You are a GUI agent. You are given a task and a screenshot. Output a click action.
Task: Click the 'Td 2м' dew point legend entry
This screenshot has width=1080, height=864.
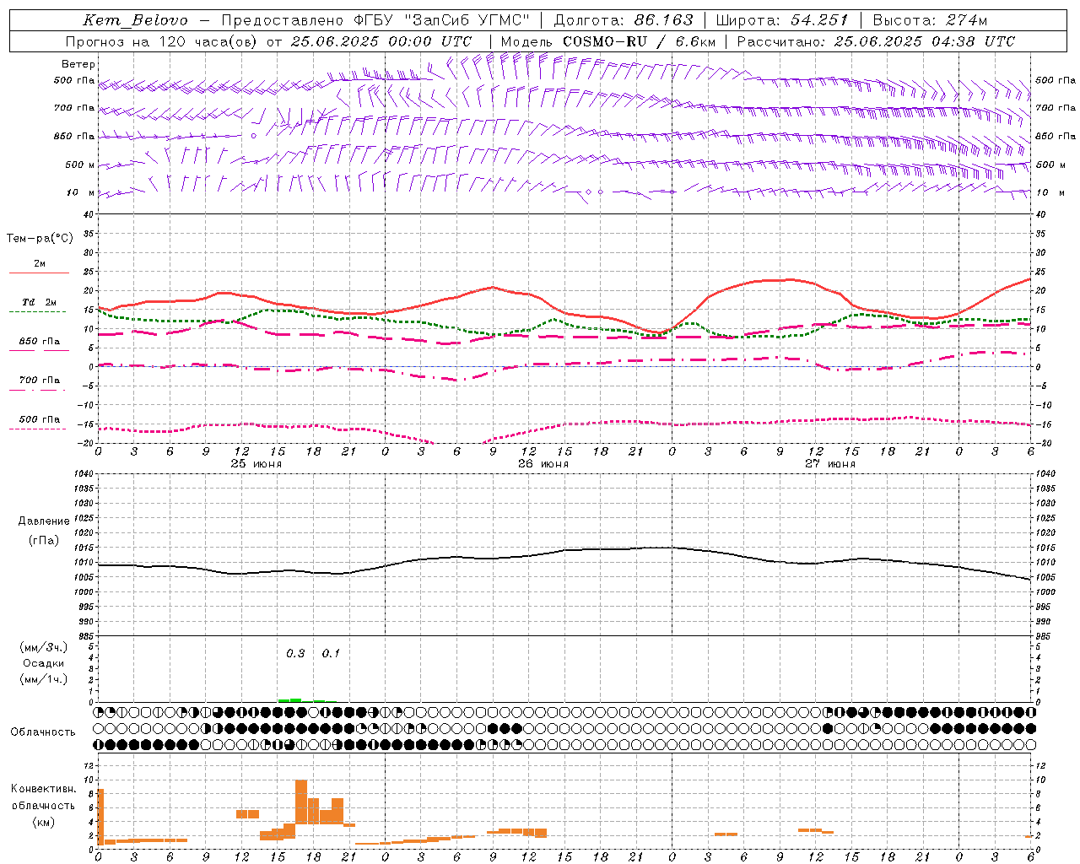39,302
